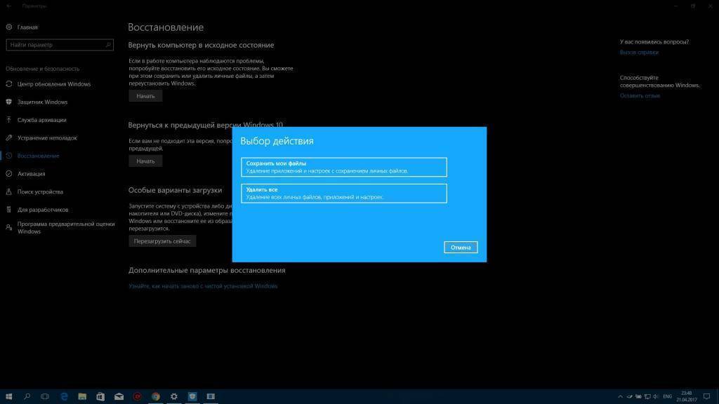
Task: Open the Windows Defender shield taskbar icon
Action: 192,396
